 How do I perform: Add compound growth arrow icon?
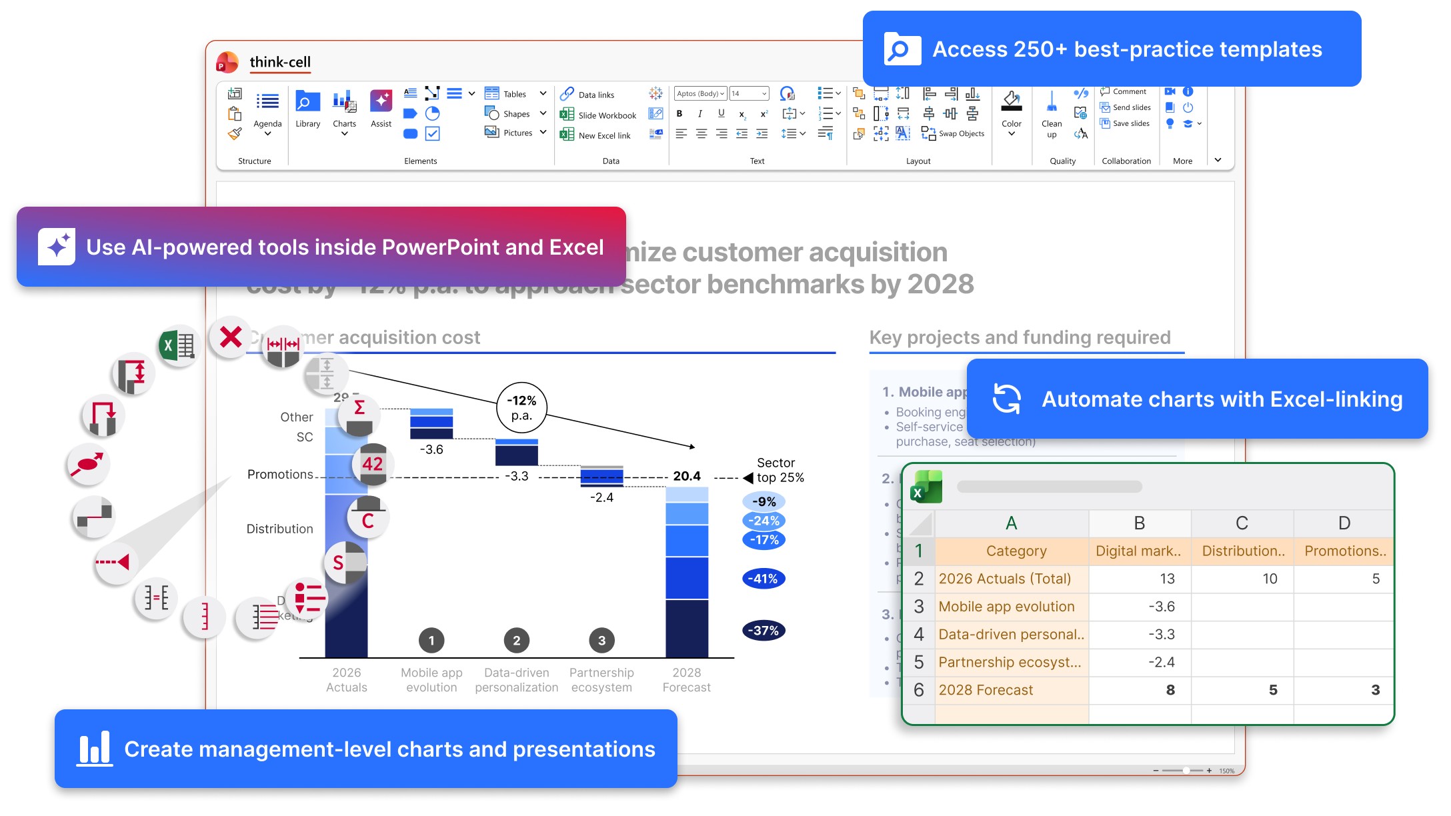88,463
